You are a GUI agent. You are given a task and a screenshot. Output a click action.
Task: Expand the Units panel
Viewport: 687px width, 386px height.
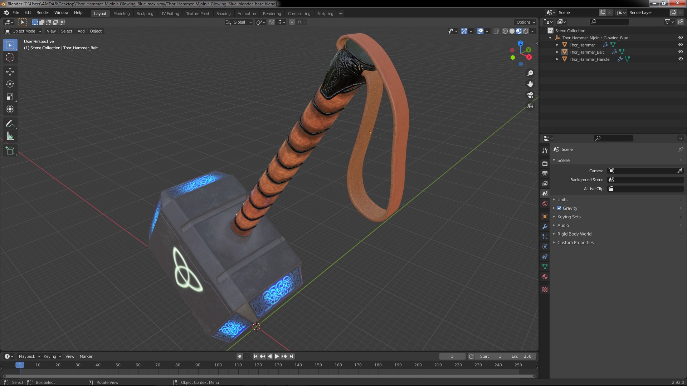click(x=562, y=199)
